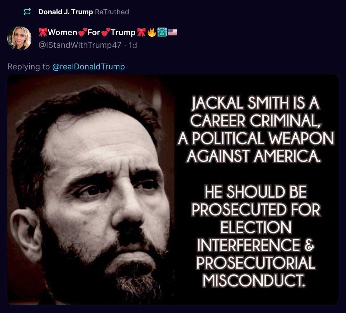
Task: Open Donald J. Trump's profile name link
Action: (66, 12)
